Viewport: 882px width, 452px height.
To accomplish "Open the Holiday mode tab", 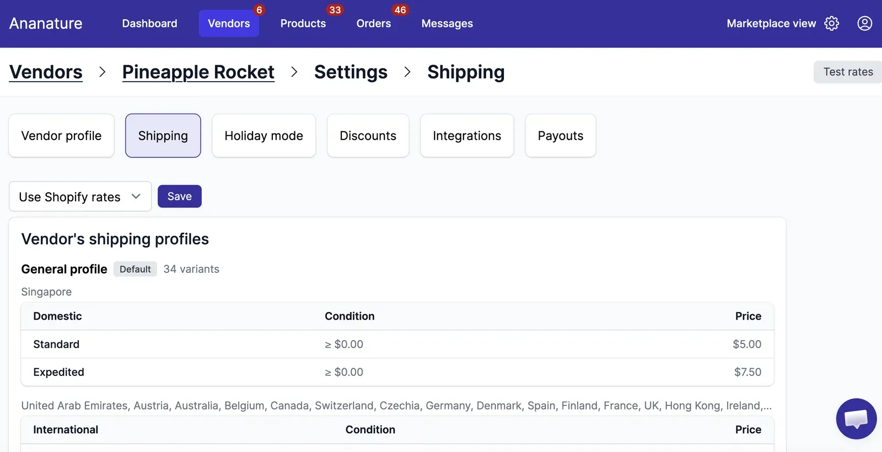I will pos(264,136).
